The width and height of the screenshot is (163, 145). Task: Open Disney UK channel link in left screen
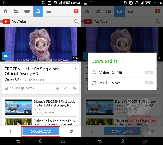coord(12,79)
